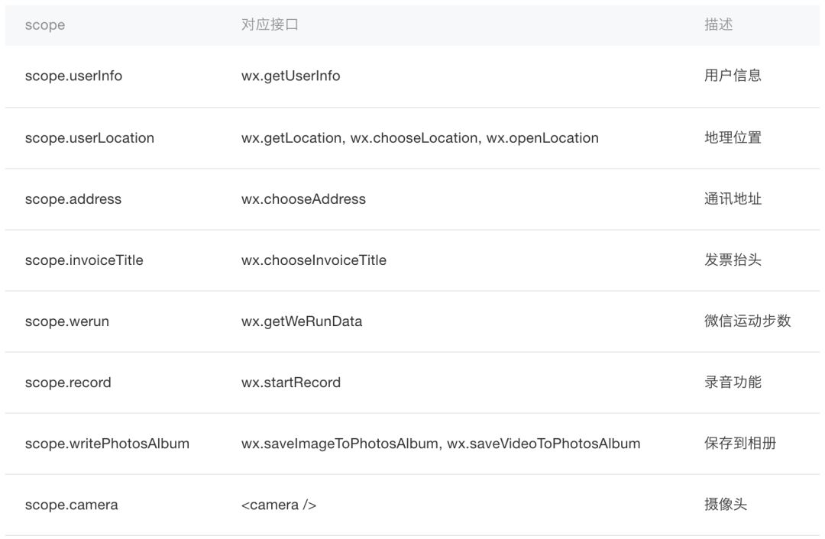This screenshot has height=539, width=825.
Task: Click the "用户信息" description
Action: (x=733, y=76)
